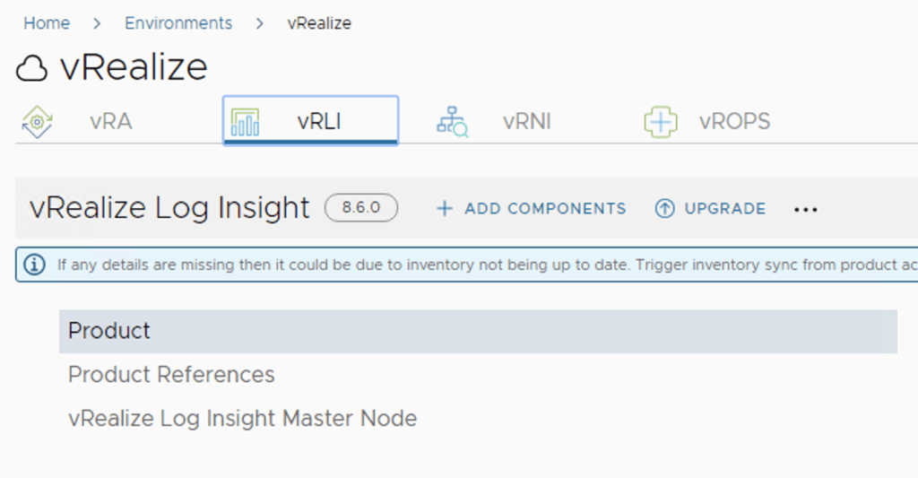Click the info icon in the notice banner
Viewport: 918px width, 478px height.
(34, 265)
